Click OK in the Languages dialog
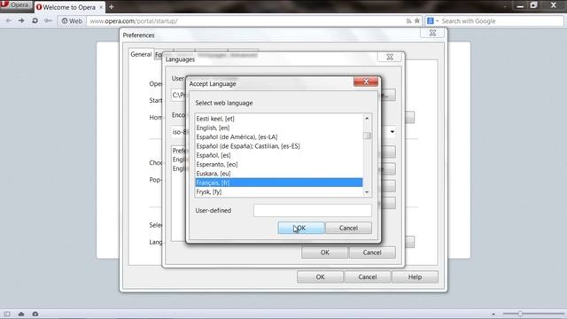 (x=325, y=253)
